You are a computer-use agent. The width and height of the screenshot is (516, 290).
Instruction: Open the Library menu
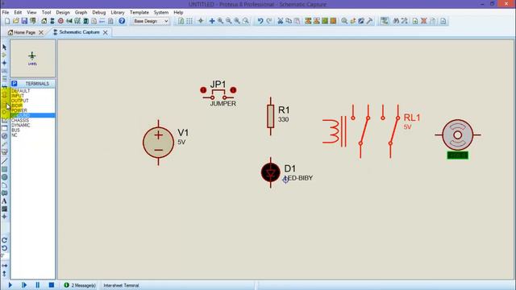118,12
